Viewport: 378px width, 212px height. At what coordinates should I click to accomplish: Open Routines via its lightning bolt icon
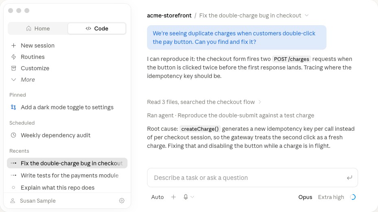pyautogui.click(x=13, y=57)
